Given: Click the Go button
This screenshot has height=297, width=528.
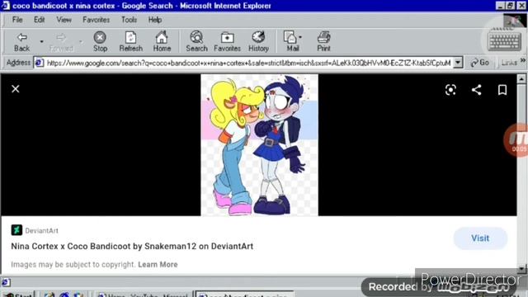Looking at the screenshot, I should (x=480, y=63).
